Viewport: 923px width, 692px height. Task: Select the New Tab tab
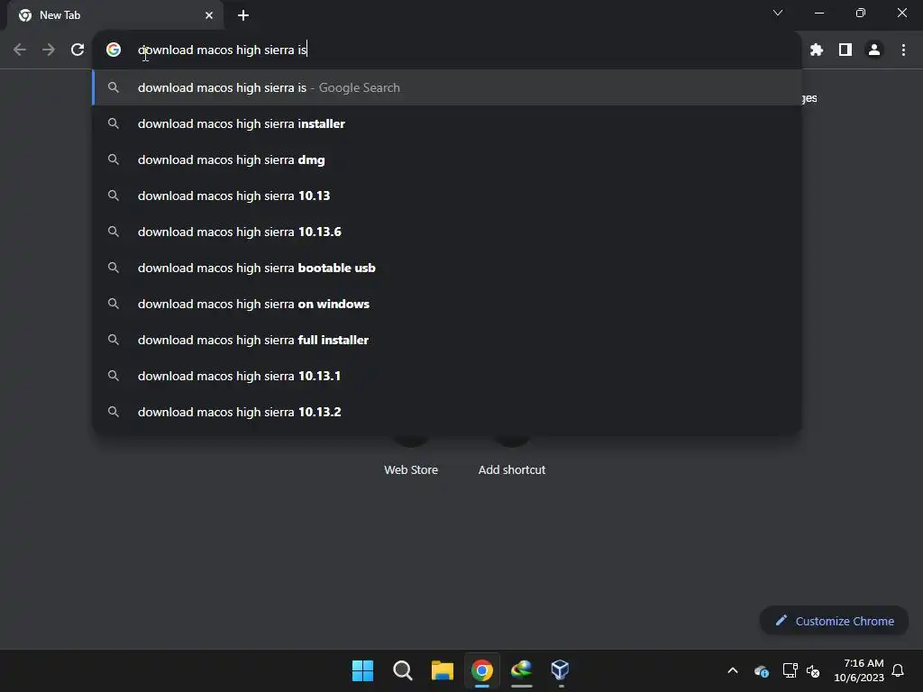[x=115, y=15]
